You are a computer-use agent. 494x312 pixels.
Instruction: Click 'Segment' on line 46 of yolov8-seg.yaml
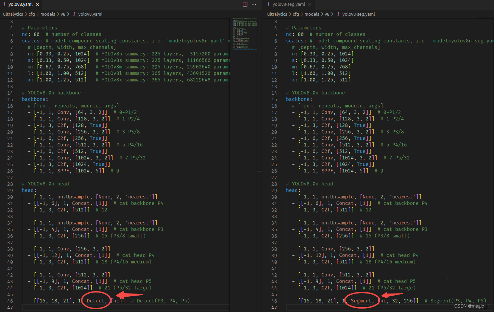361,301
